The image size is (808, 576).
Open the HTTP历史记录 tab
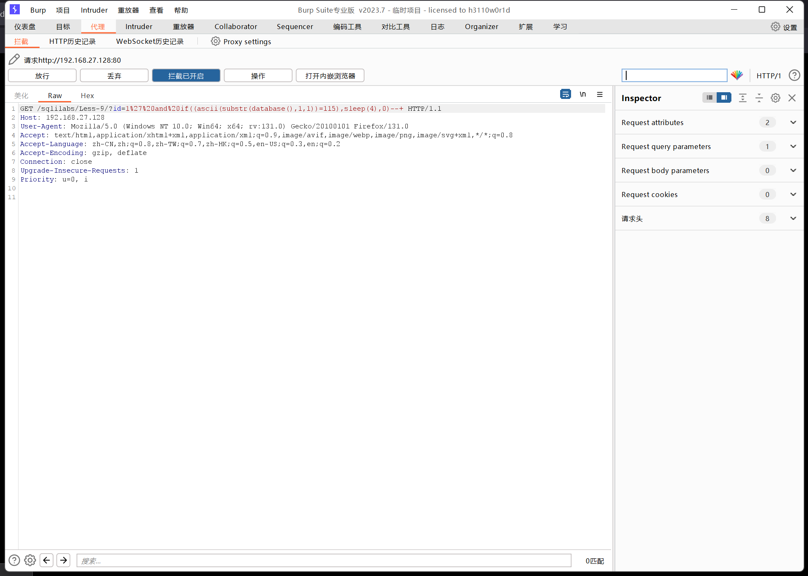tap(72, 41)
